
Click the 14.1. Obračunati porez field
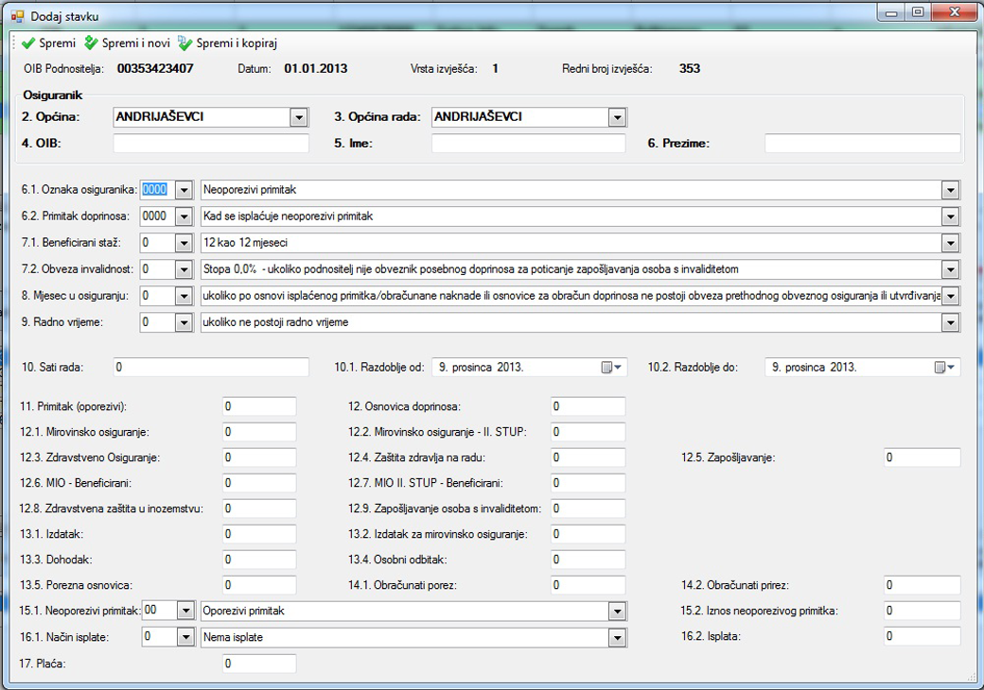(588, 585)
